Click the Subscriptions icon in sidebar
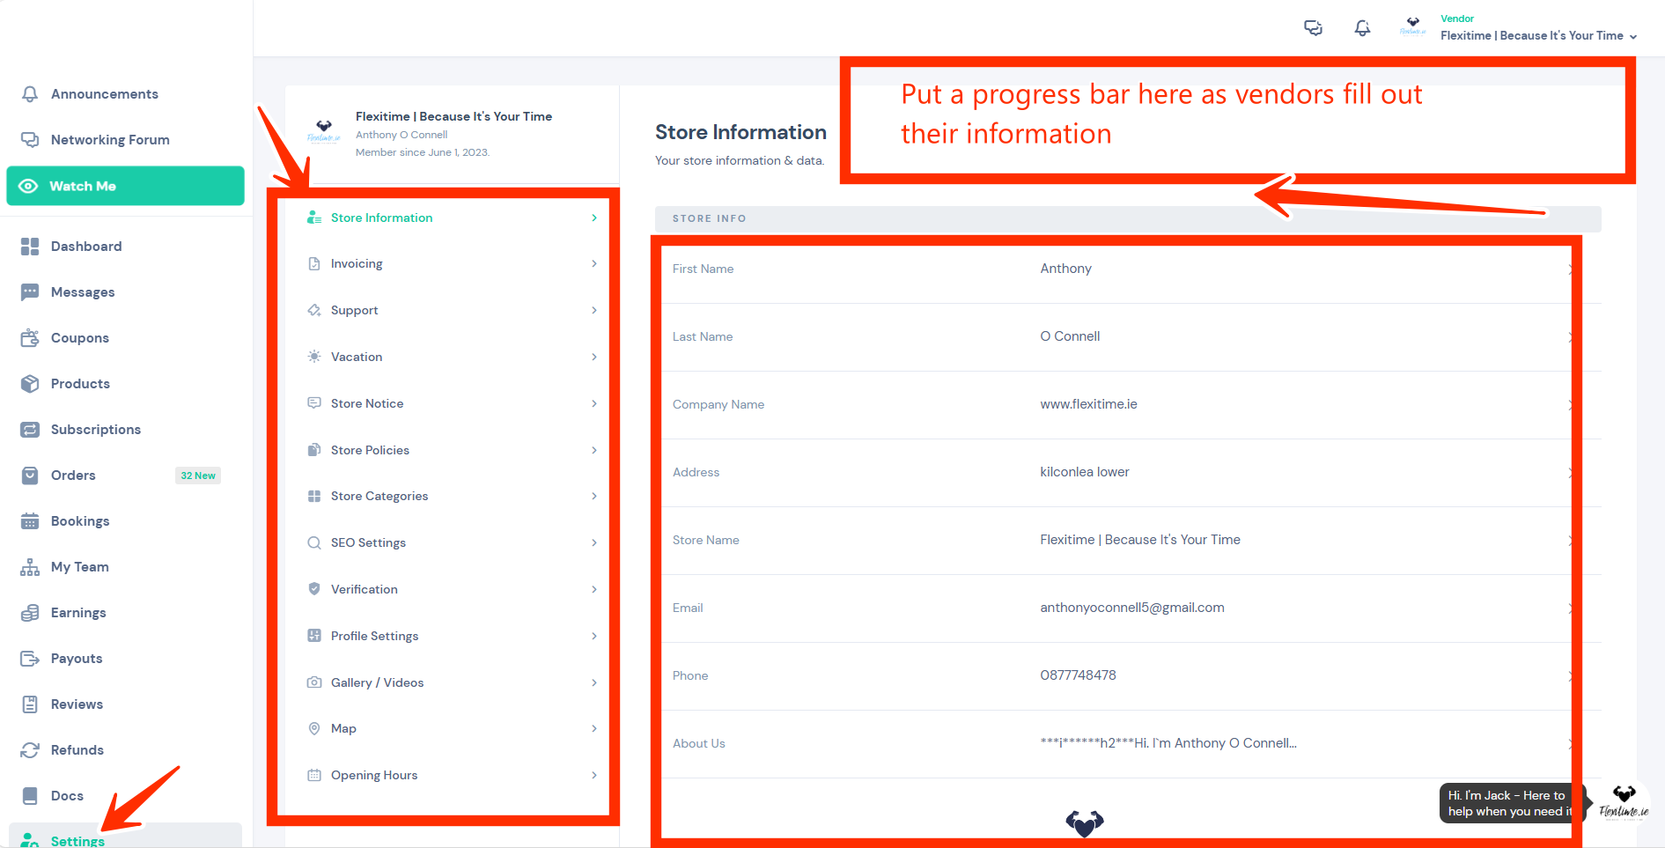The width and height of the screenshot is (1665, 848). (x=30, y=430)
